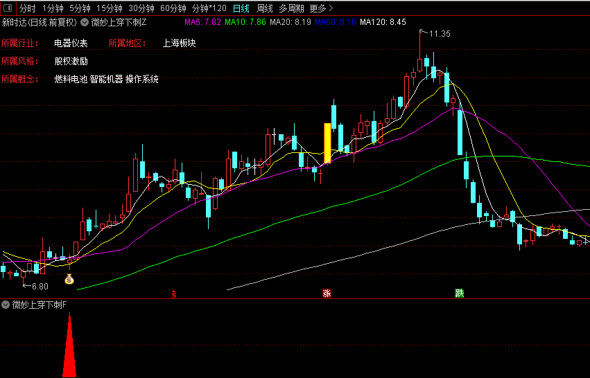Click the 所属风格 label

coord(19,61)
